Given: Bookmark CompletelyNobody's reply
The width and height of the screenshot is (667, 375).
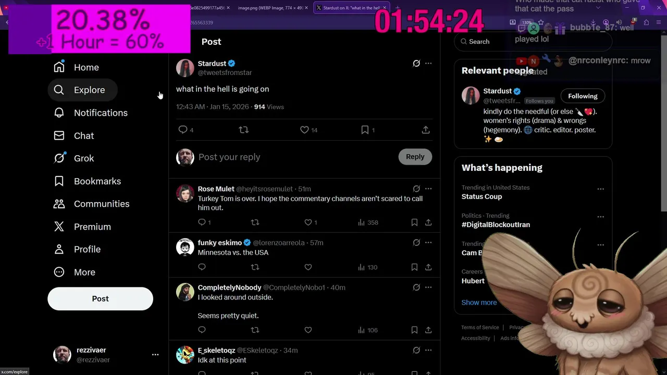Looking at the screenshot, I should point(414,330).
